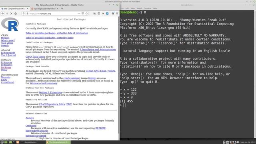Screen dimensions: 256x144
Task: Click the R logo image
Action: click(x=10, y=24)
